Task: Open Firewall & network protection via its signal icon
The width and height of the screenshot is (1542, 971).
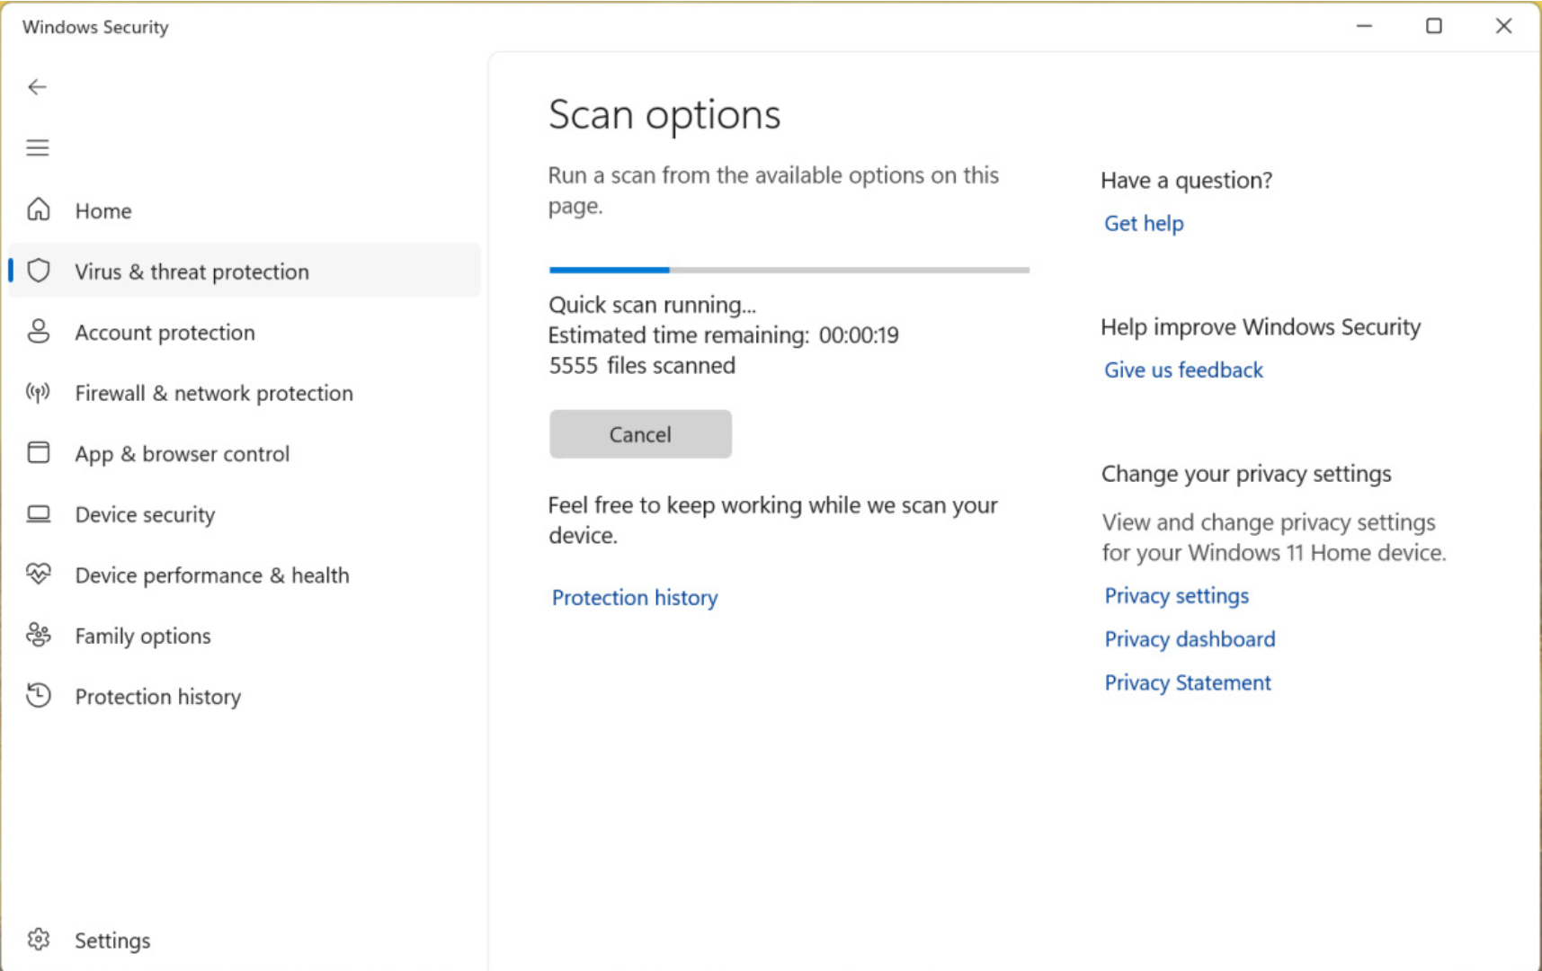Action: click(39, 393)
